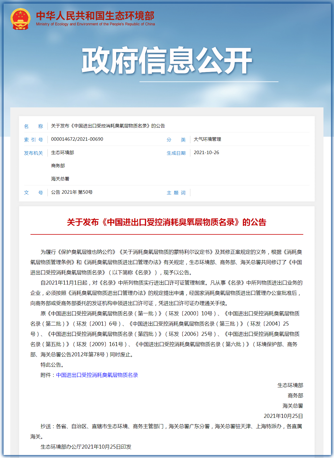The height and width of the screenshot is (458, 334).
Task: Click the English Ministry of Ecology subtitle
Action: [95, 24]
